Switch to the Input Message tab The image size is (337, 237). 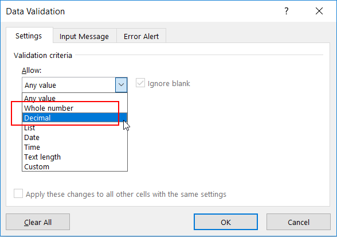point(85,36)
